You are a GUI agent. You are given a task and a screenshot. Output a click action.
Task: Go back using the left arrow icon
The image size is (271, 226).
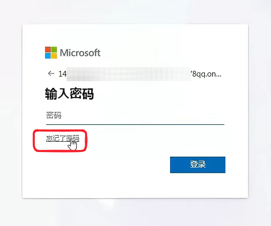(x=51, y=73)
